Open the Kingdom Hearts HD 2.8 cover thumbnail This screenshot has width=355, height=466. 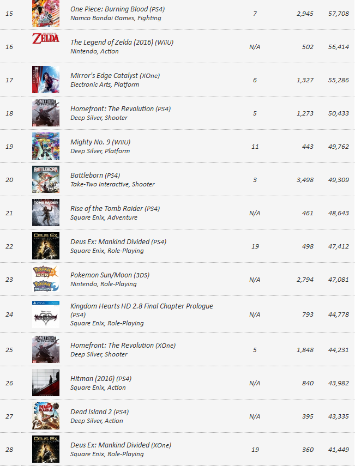(45, 314)
